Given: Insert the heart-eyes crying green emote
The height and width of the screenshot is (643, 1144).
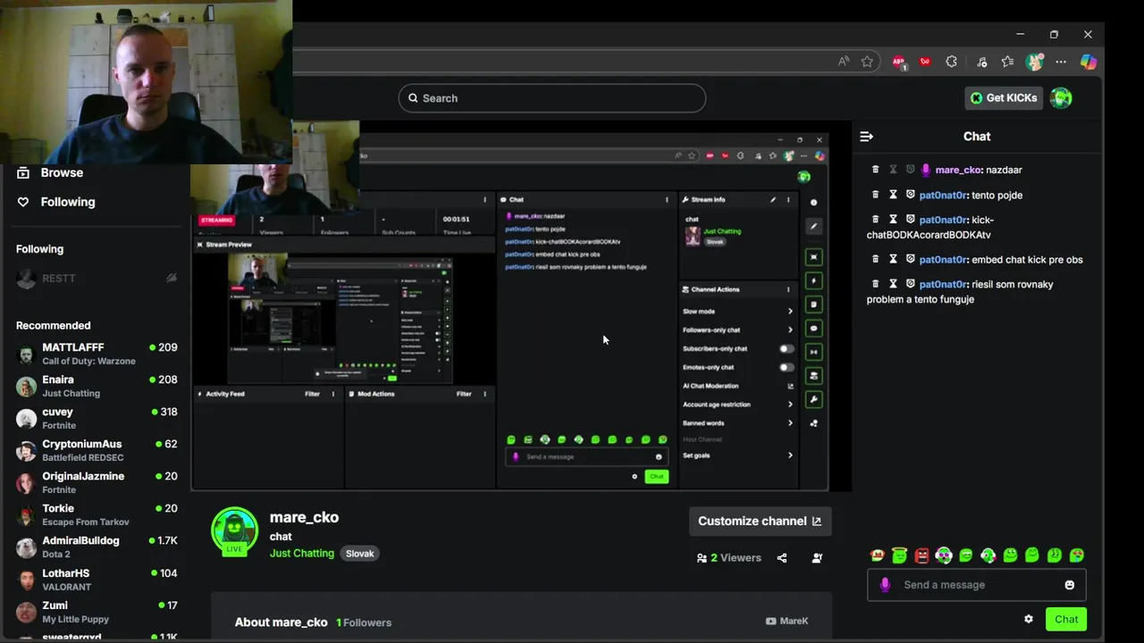Looking at the screenshot, I should tap(1077, 555).
